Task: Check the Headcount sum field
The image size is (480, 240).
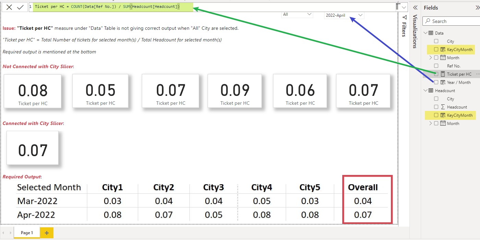Action: pos(436,107)
